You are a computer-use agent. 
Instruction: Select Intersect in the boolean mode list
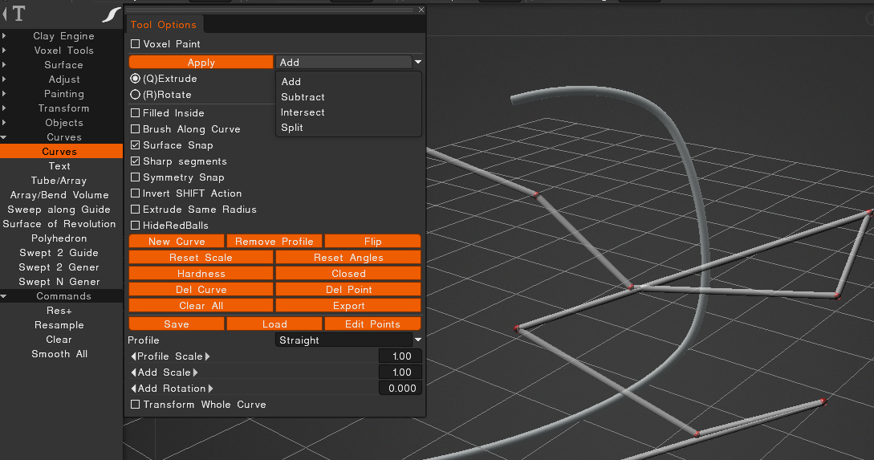coord(303,112)
